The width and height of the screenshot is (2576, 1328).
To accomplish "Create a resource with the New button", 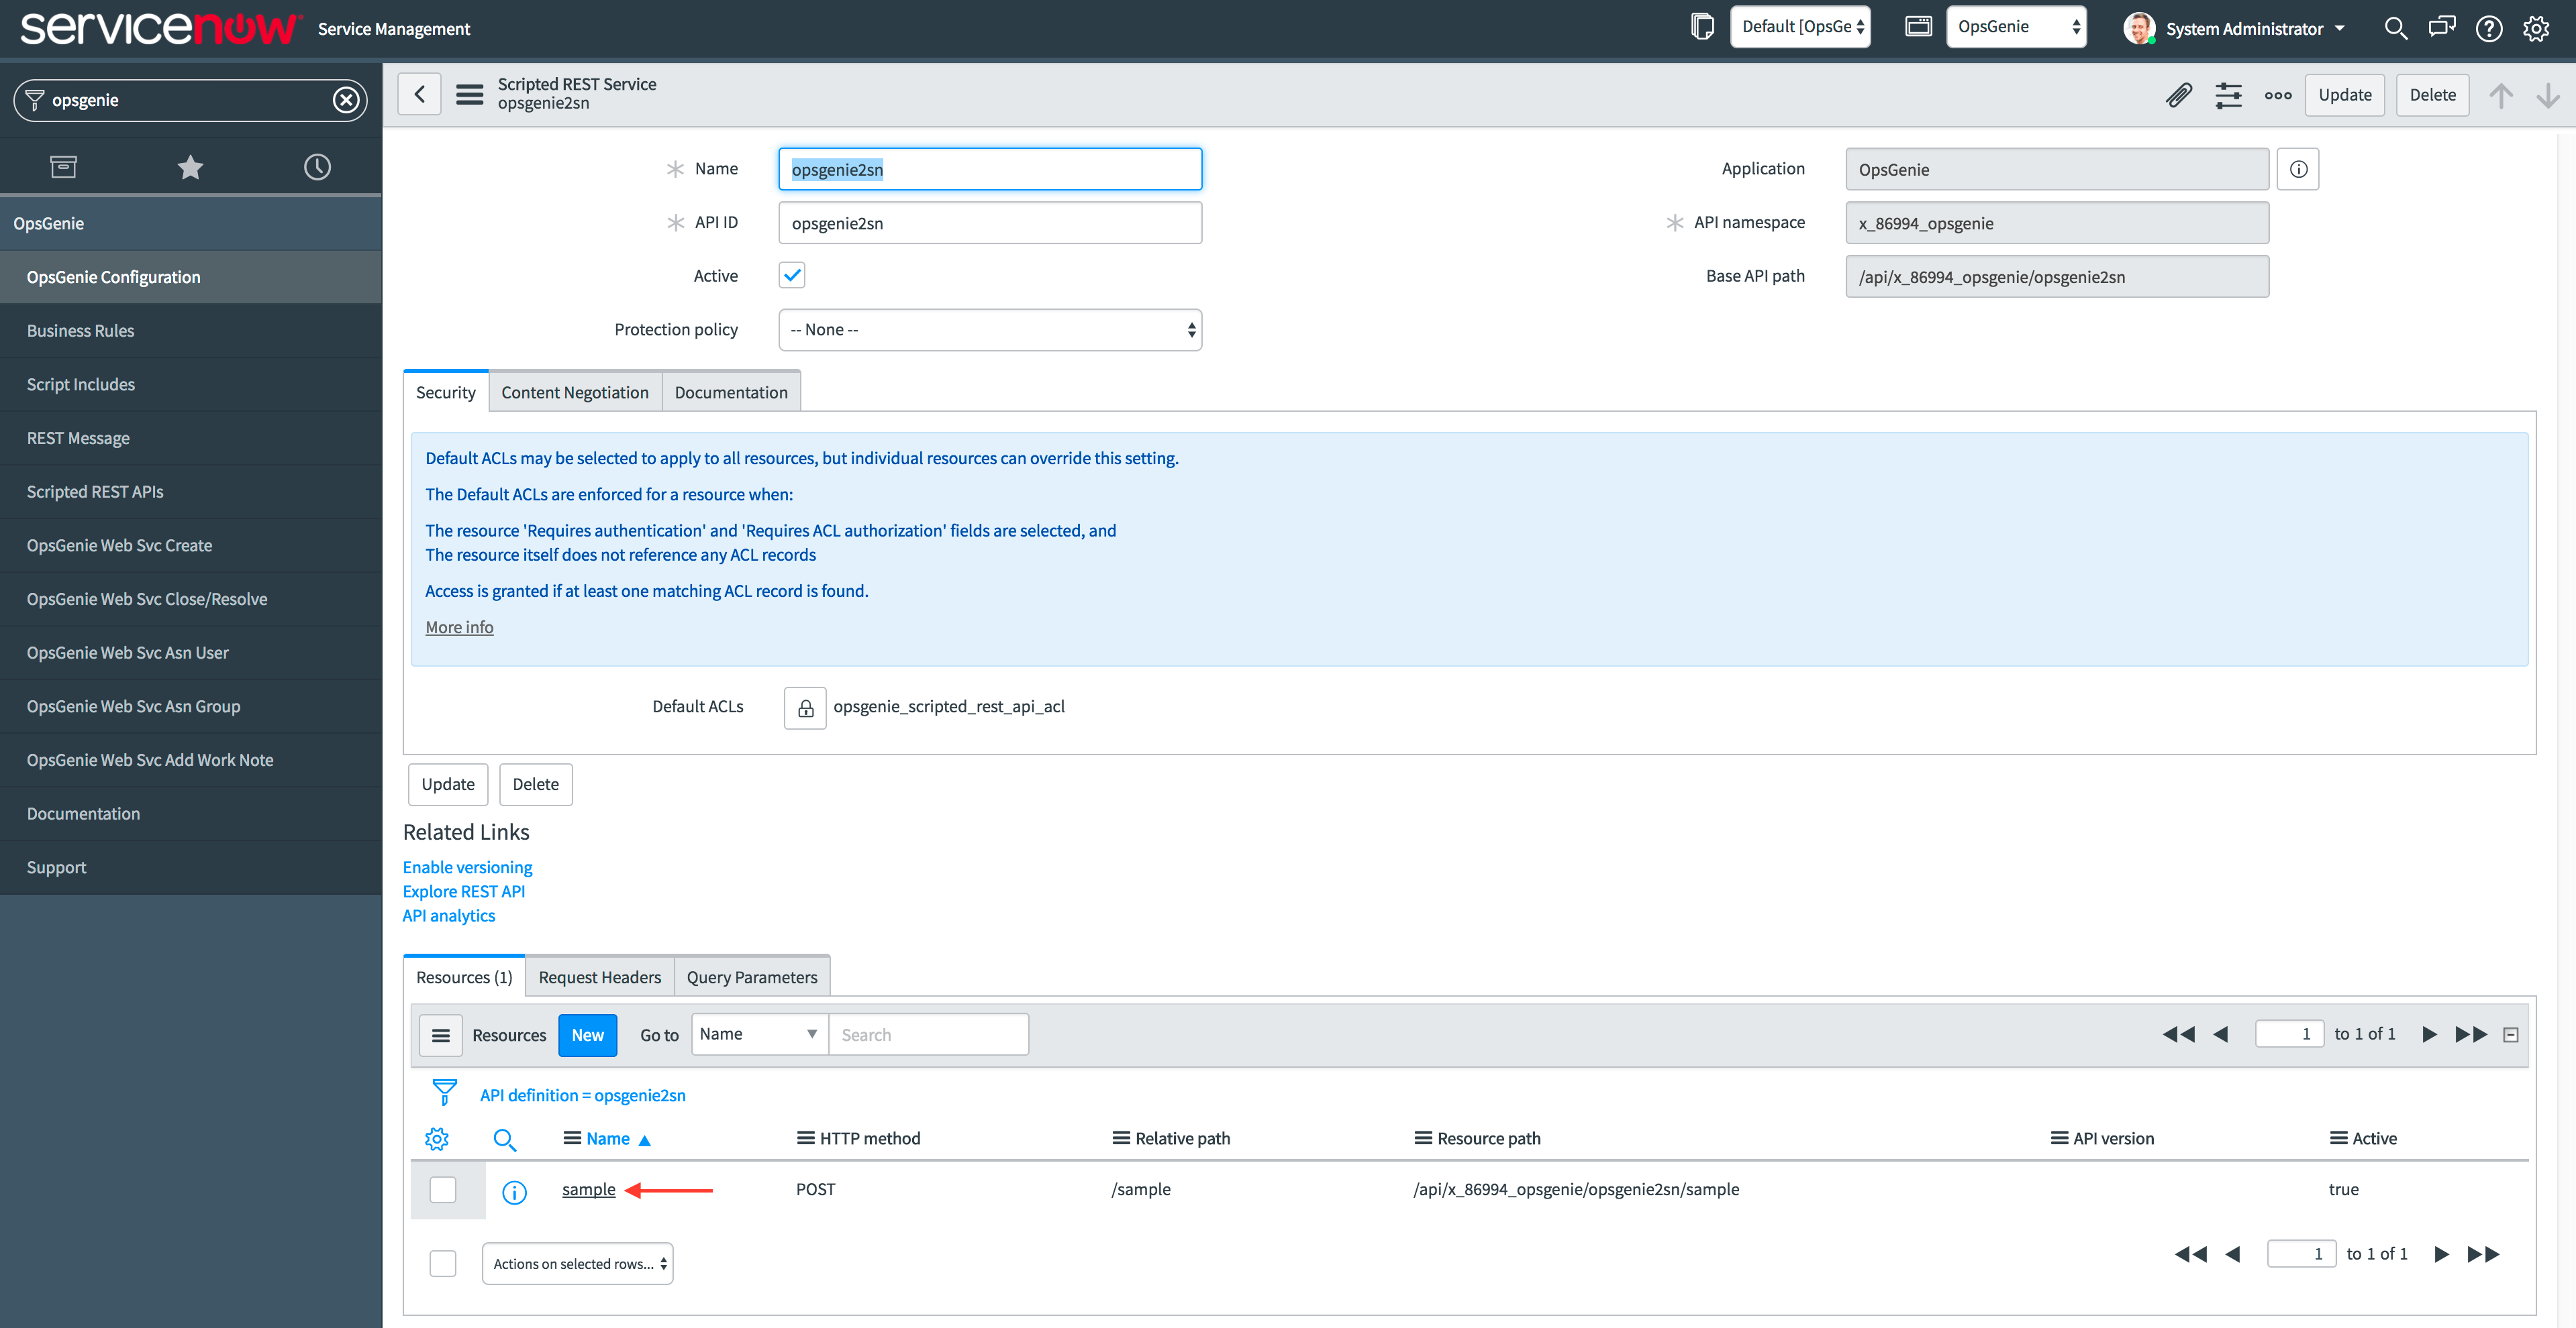I will pos(587,1034).
